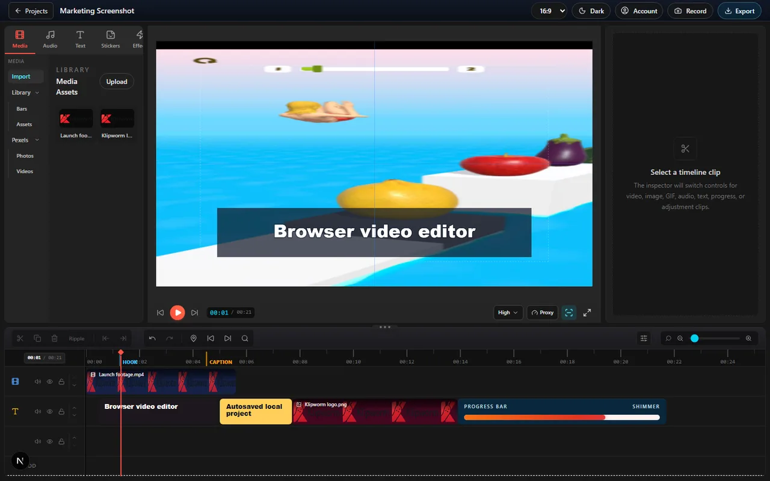Select the Launch footage media thumbnail
Screen dimensions: 770x481
pos(76,119)
